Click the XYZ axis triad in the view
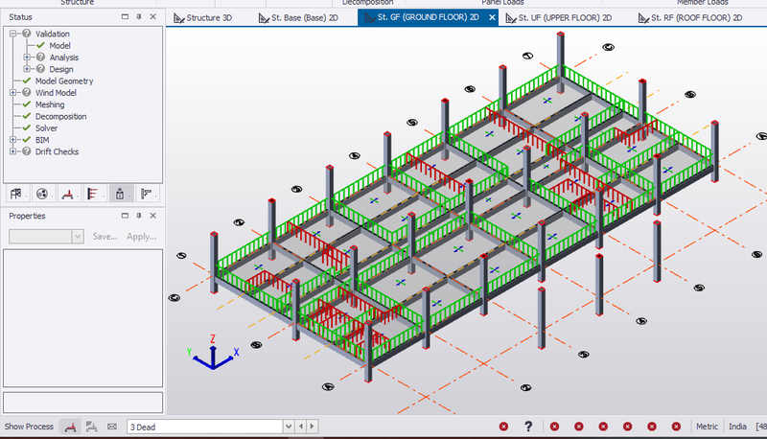Viewport: 767px width, 439px height. [213, 353]
